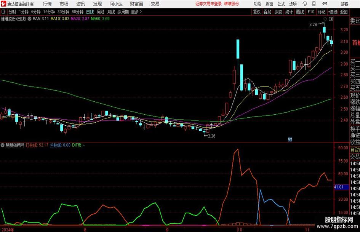
Task: Open F10 company information
Action: point(311,12)
